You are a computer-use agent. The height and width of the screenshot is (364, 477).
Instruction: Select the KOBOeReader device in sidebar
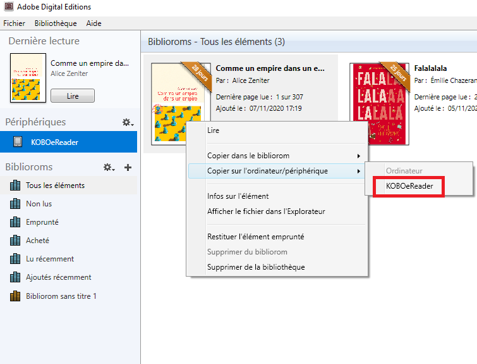pos(68,142)
